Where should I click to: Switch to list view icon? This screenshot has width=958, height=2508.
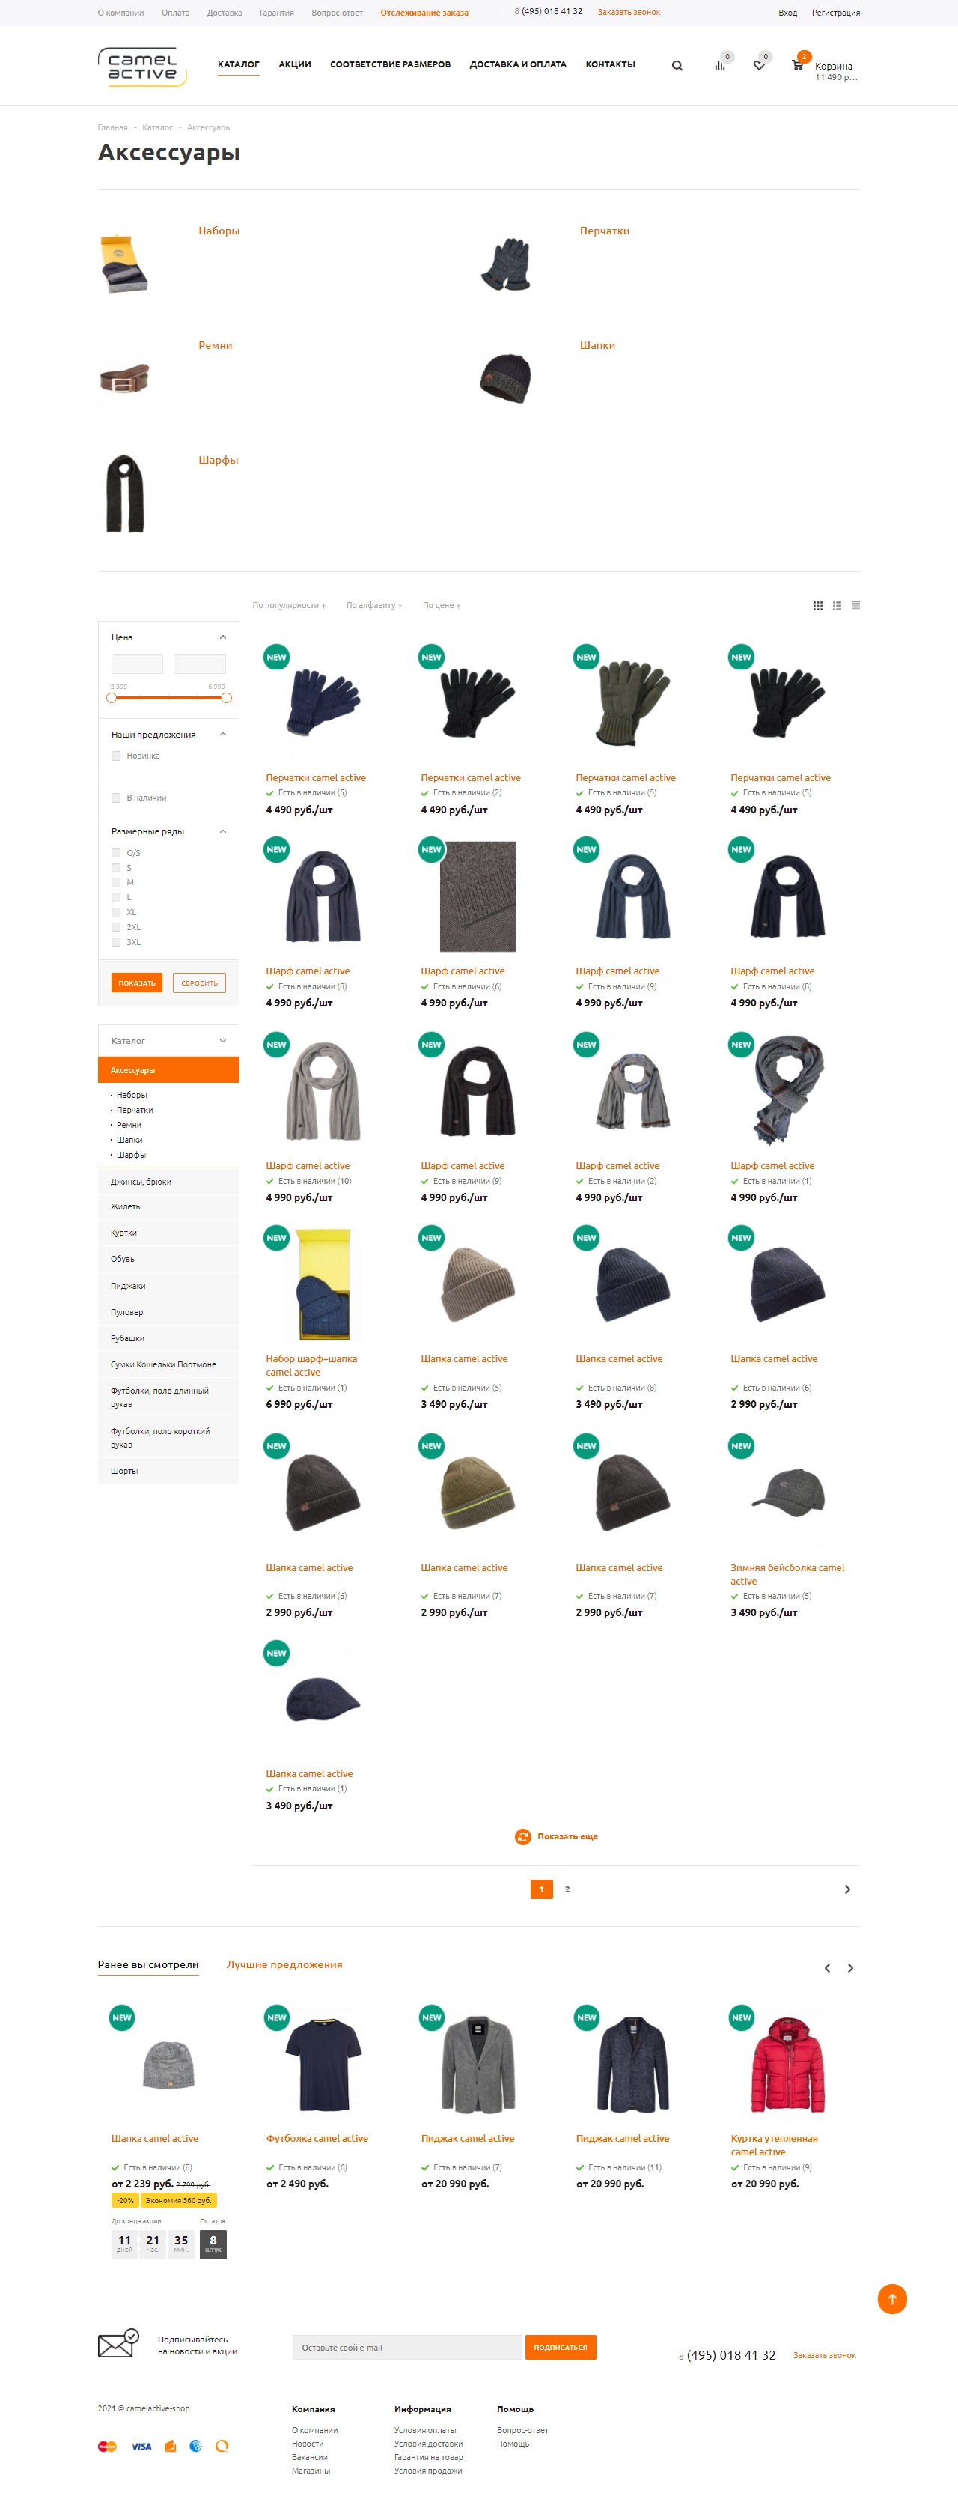point(837,606)
